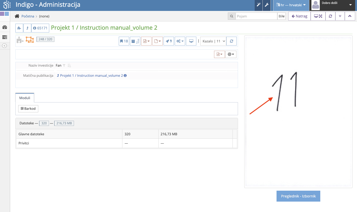Click the up-level arrow button
This screenshot has height=212, width=357.
(27, 28)
